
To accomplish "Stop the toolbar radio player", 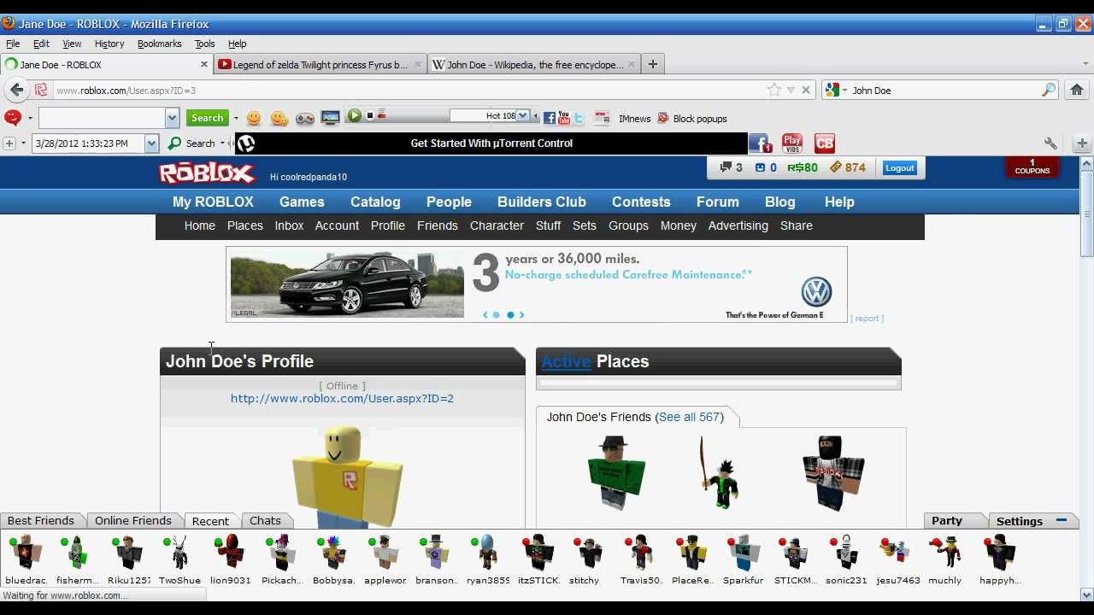I will tap(369, 116).
